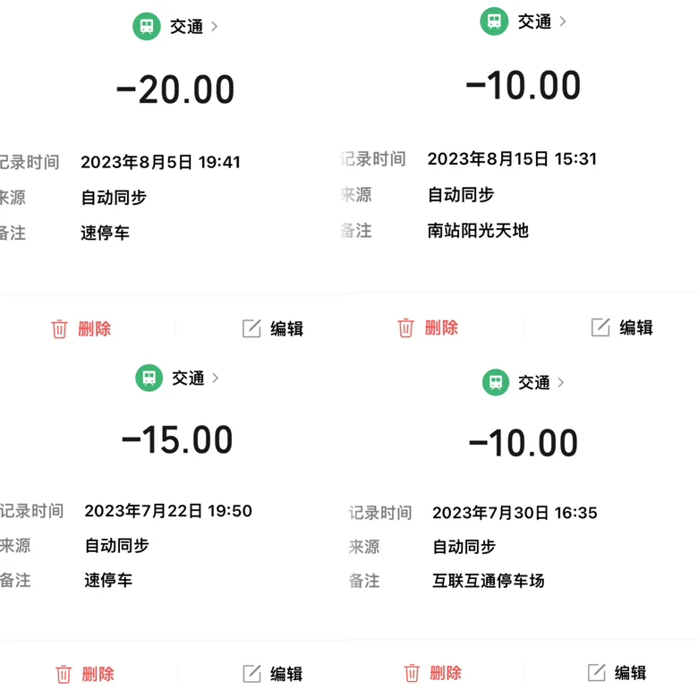This screenshot has width=698, height=698.
Task: Edit the 互联互通停车场 record
Action: click(617, 673)
